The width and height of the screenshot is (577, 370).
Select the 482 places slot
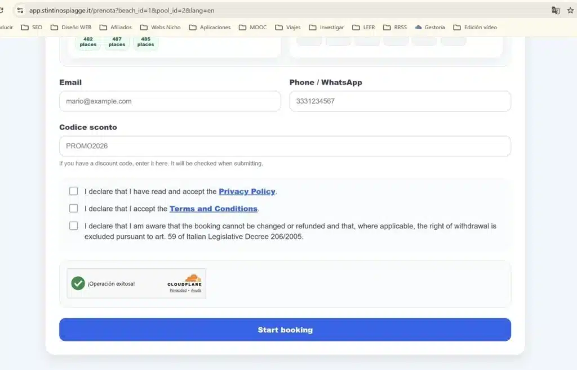88,42
